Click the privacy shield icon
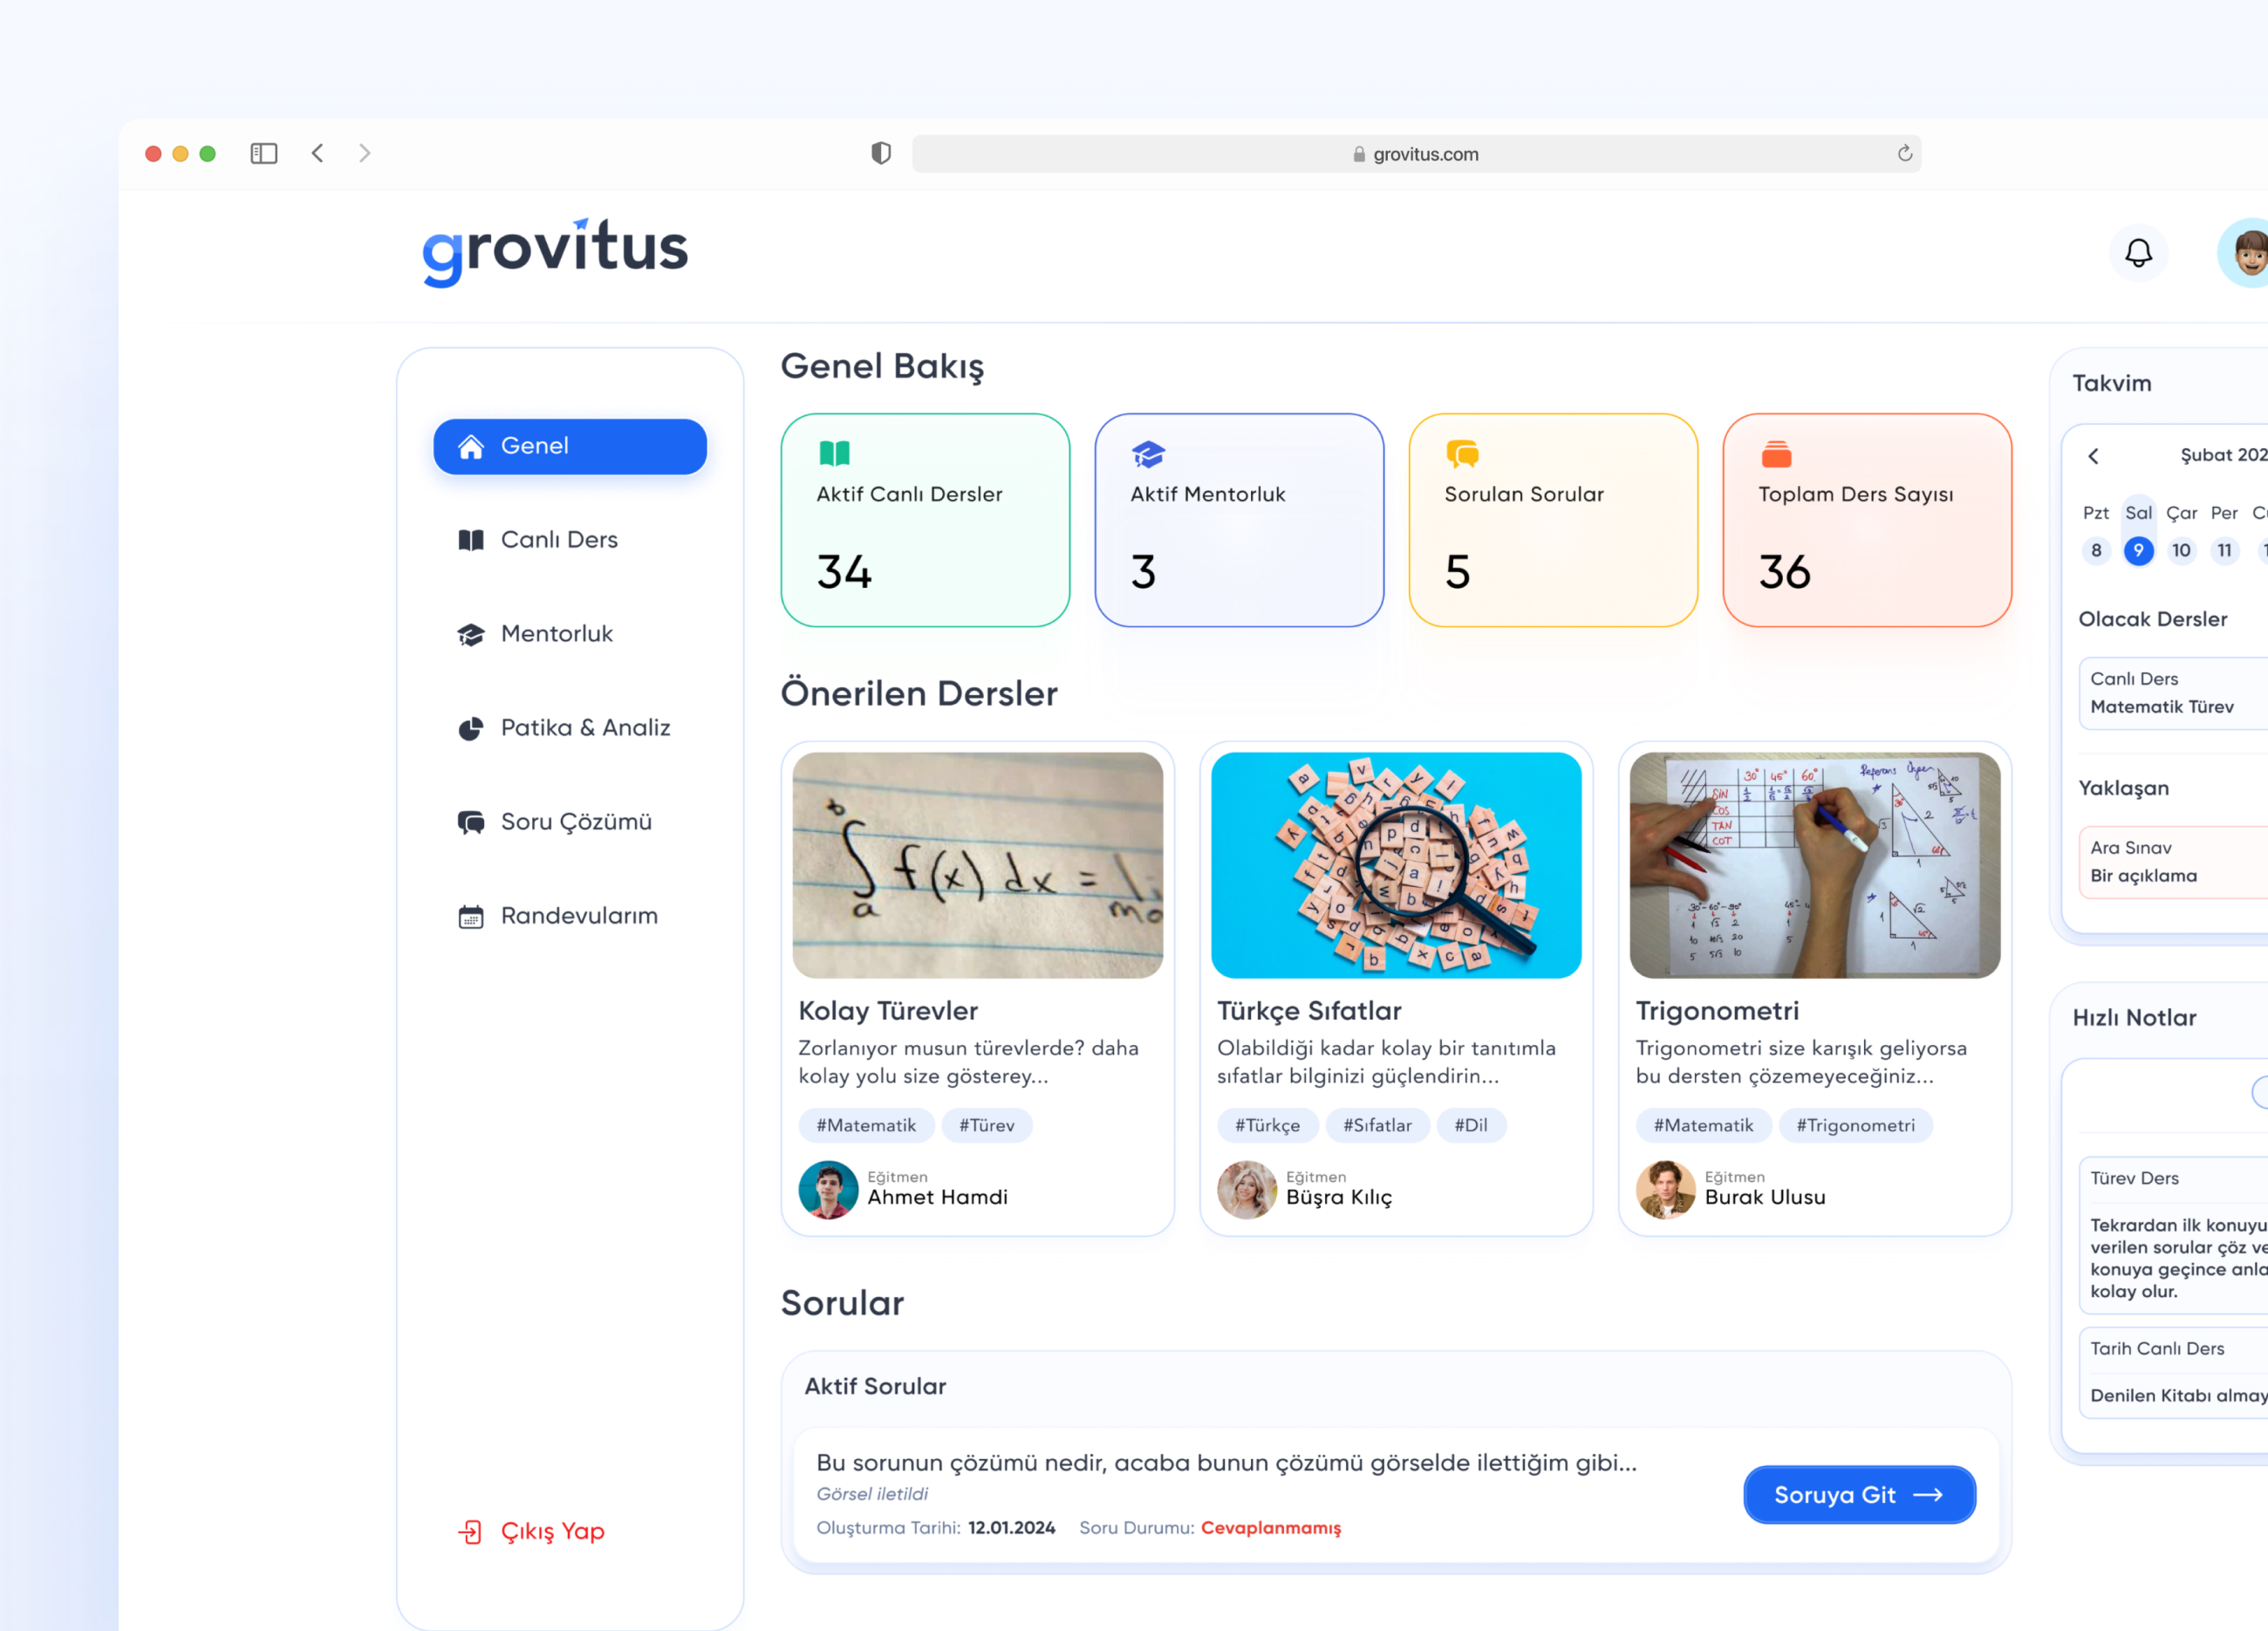 pyautogui.click(x=880, y=153)
